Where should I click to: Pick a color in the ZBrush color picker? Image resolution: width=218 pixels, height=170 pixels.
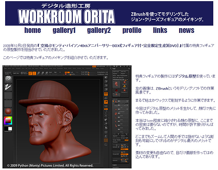tap(8, 120)
